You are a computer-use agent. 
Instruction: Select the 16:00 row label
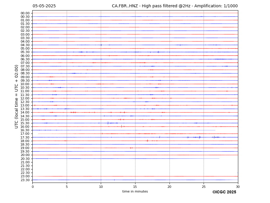[x=25, y=127]
